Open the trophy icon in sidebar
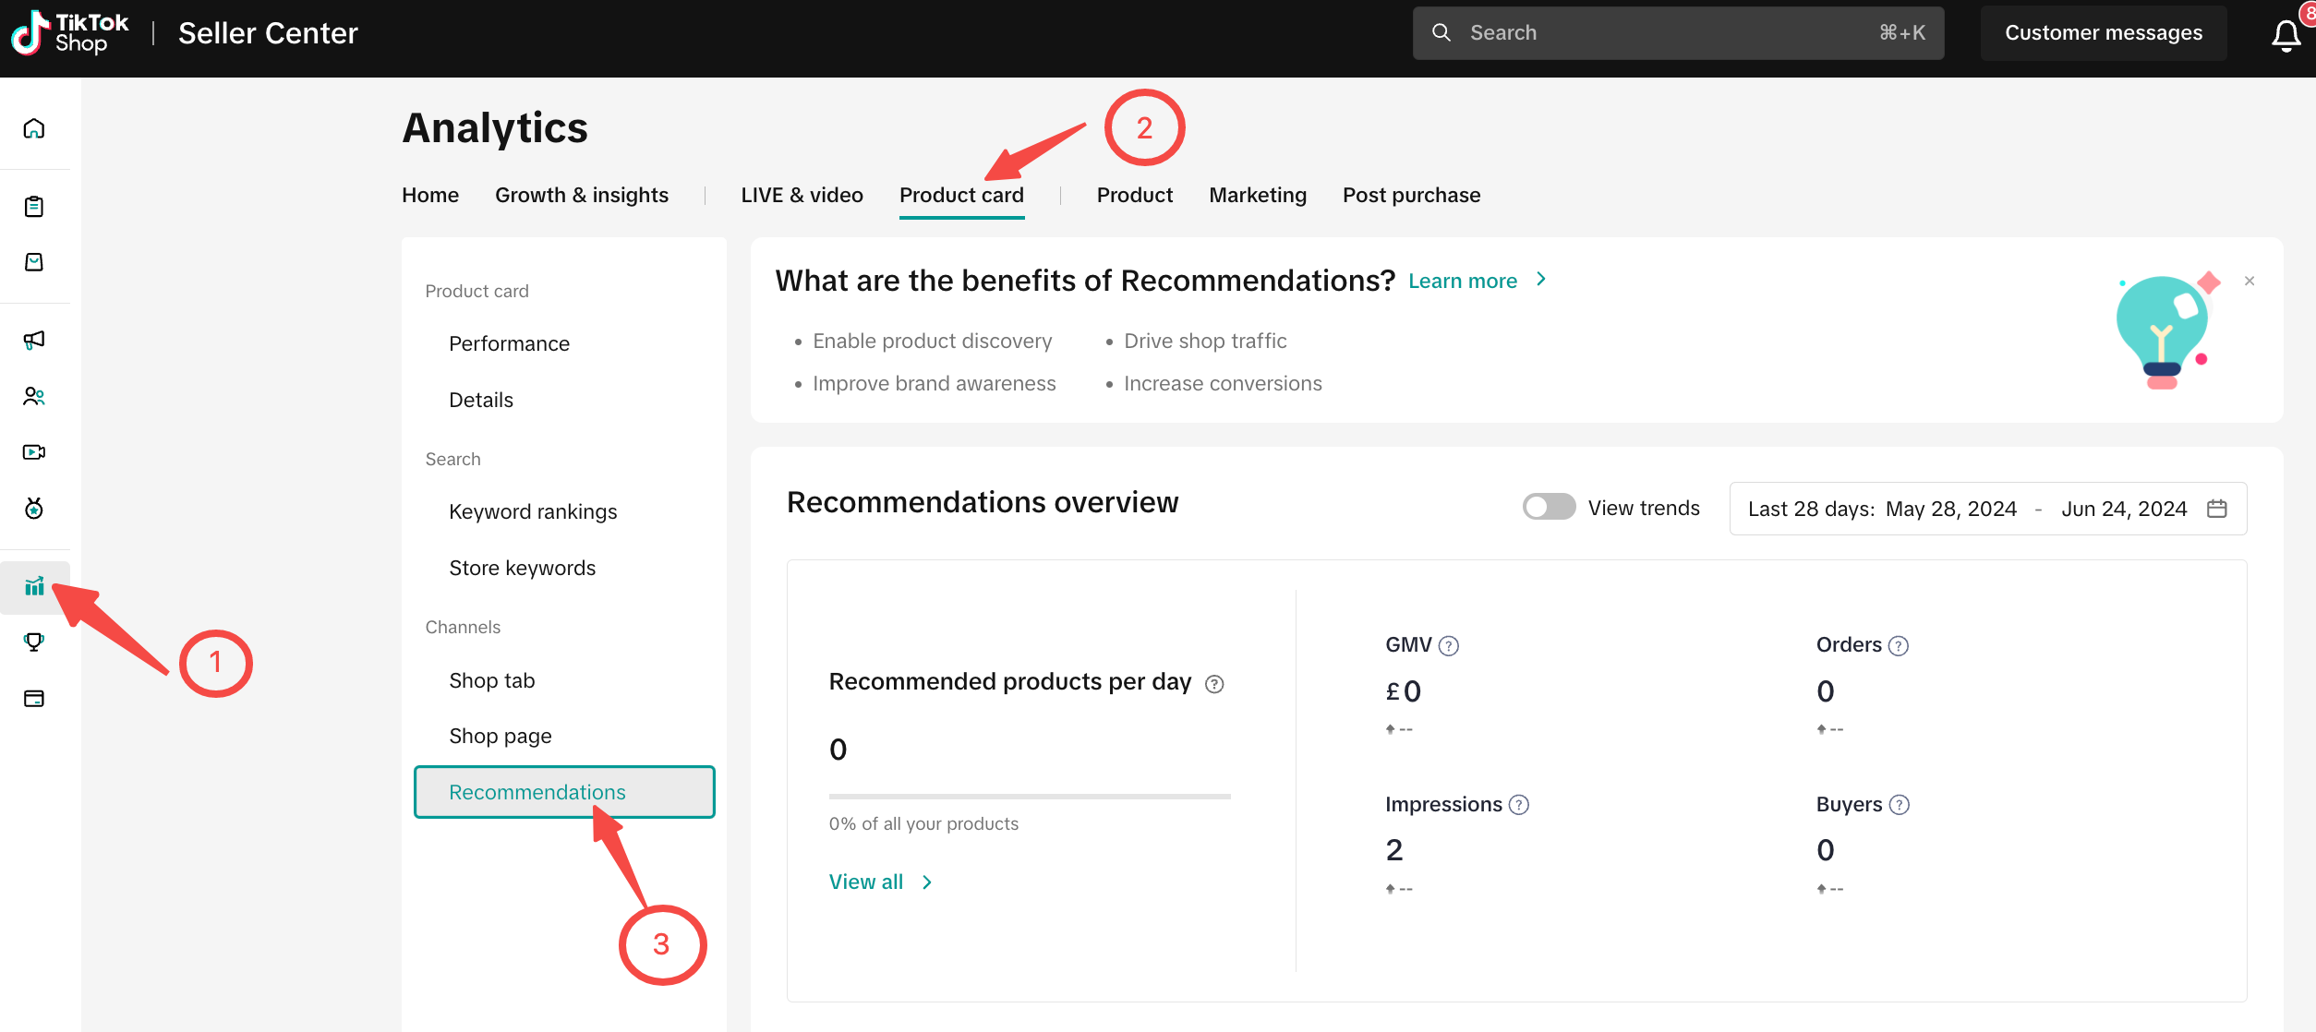2316x1032 pixels. pyautogui.click(x=34, y=642)
